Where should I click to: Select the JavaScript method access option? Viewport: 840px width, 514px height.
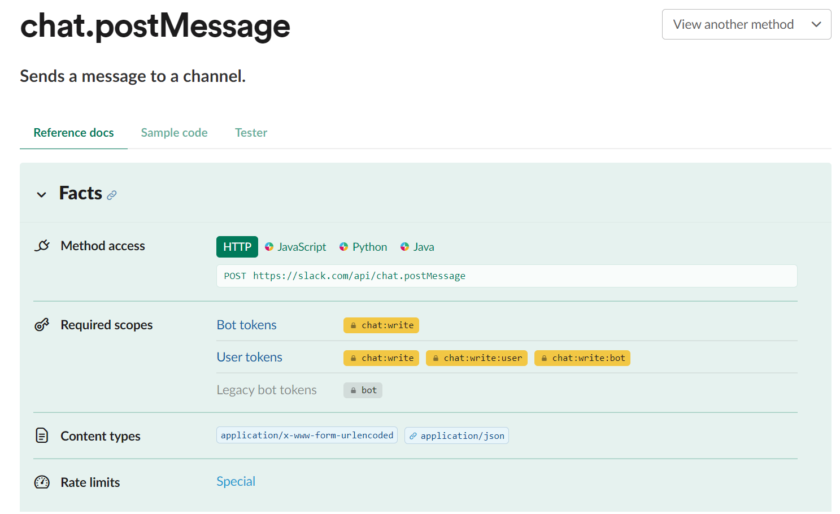295,247
